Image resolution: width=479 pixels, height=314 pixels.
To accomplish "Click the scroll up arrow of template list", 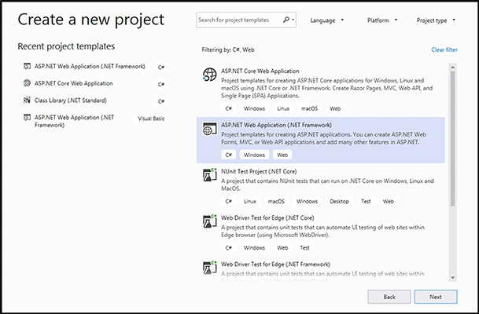I will [452, 67].
